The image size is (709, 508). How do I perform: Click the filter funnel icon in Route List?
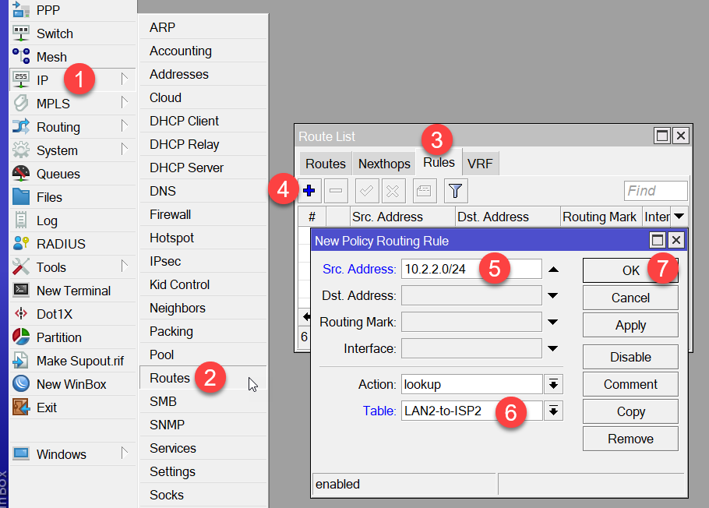[x=456, y=190]
